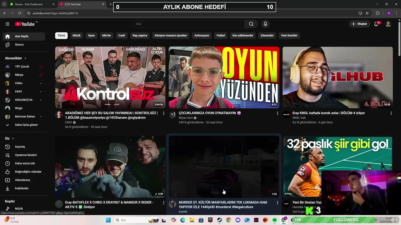The width and height of the screenshot is (401, 225).
Task: Open the YouTube hamburger guide menu
Action: pos(8,24)
